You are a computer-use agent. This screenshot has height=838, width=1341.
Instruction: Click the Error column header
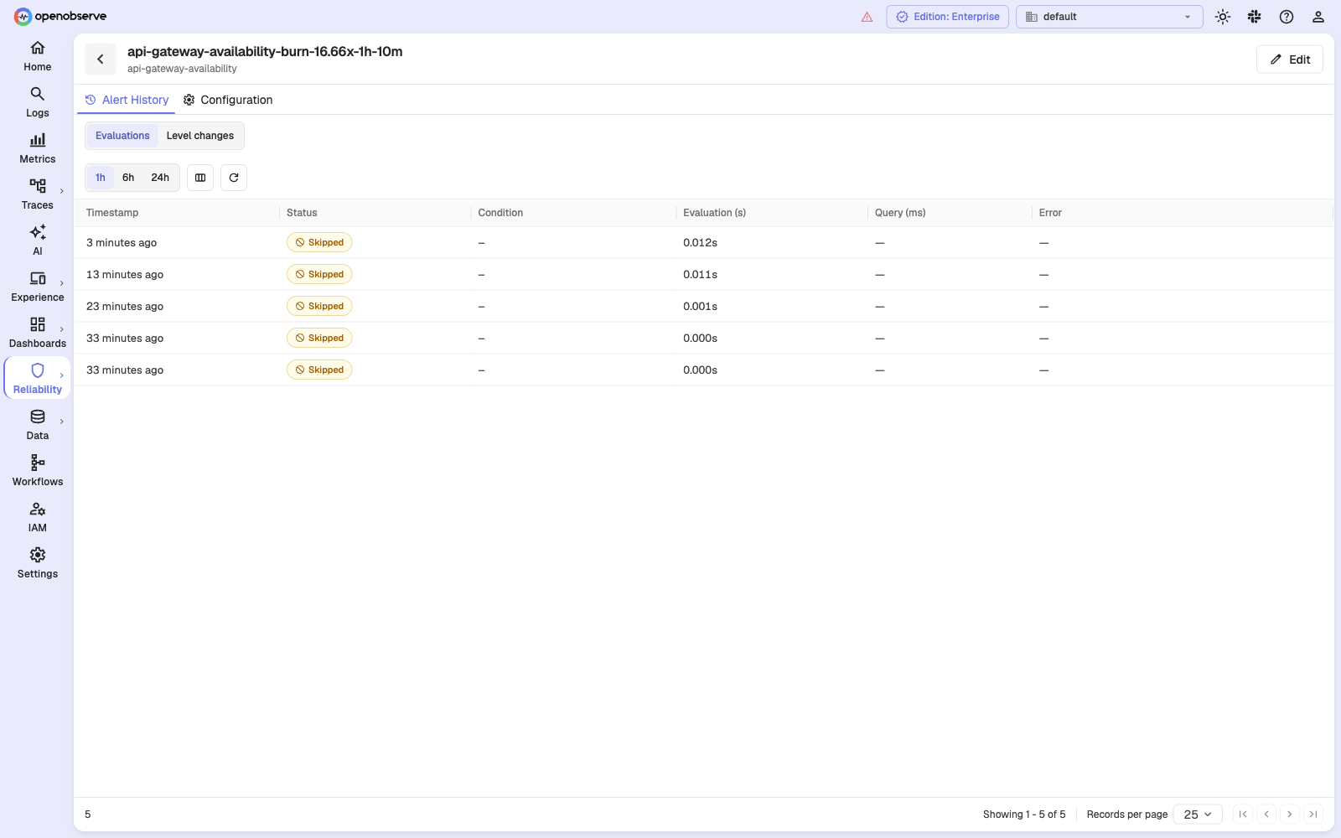1050,213
